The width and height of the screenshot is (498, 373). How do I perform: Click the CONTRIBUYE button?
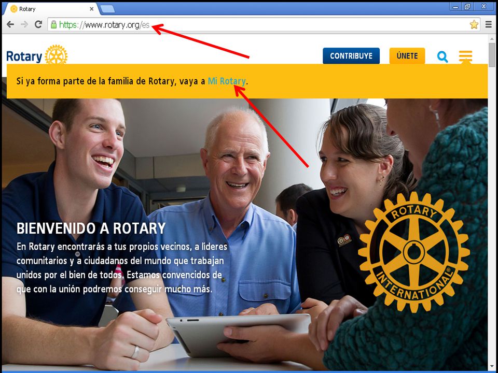(351, 56)
